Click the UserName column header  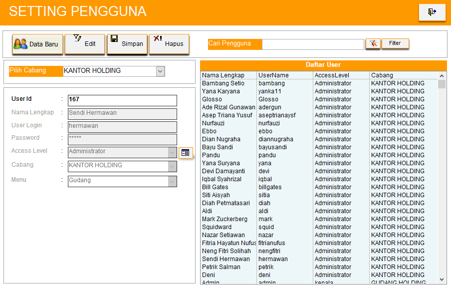pyautogui.click(x=284, y=75)
